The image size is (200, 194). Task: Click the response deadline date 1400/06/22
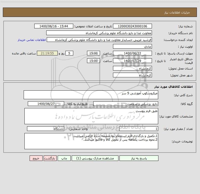click(132, 53)
